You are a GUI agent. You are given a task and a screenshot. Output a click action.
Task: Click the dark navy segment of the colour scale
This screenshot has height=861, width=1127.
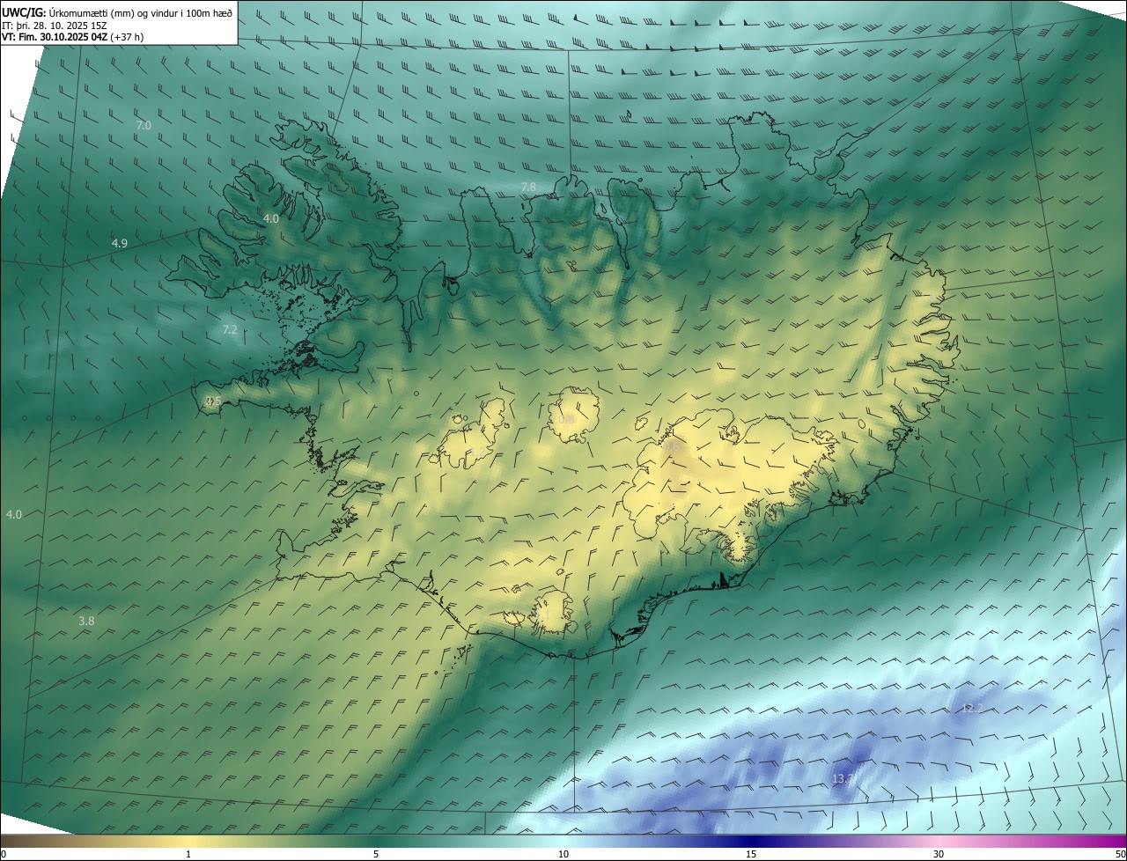pos(751,841)
